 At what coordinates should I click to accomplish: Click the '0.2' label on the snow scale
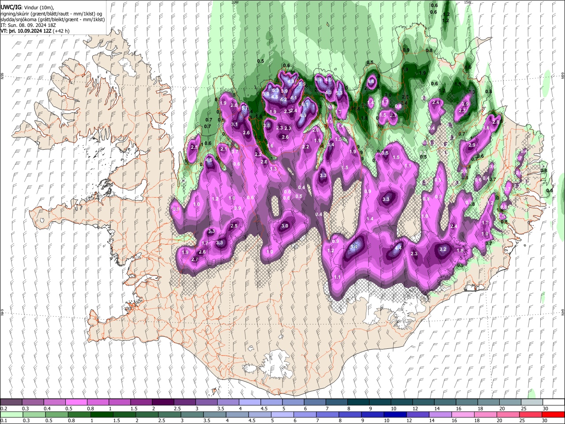(x=4, y=409)
